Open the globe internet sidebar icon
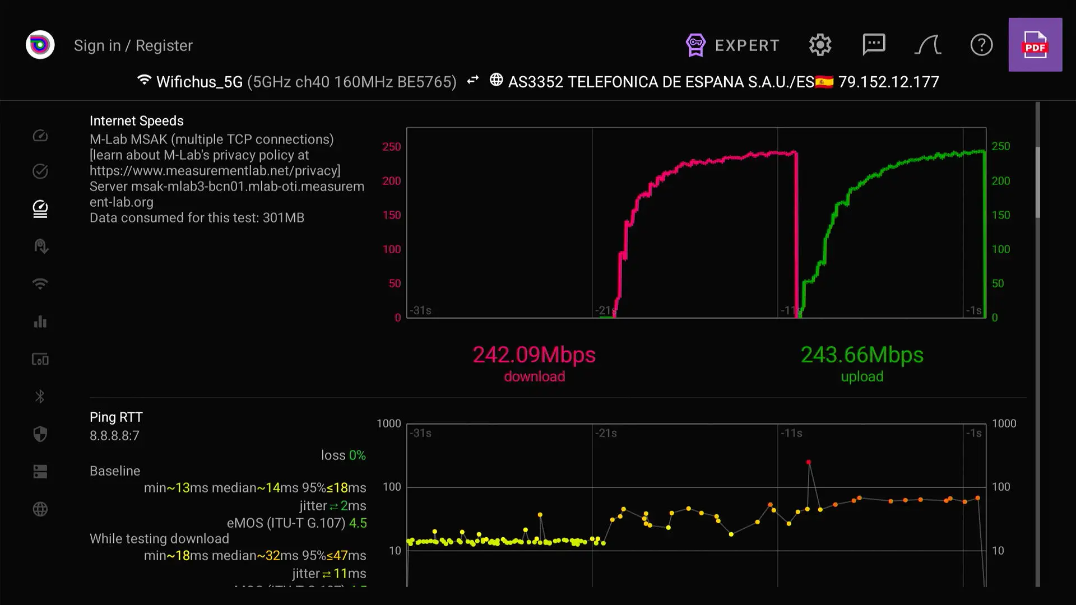The height and width of the screenshot is (605, 1076). [40, 509]
